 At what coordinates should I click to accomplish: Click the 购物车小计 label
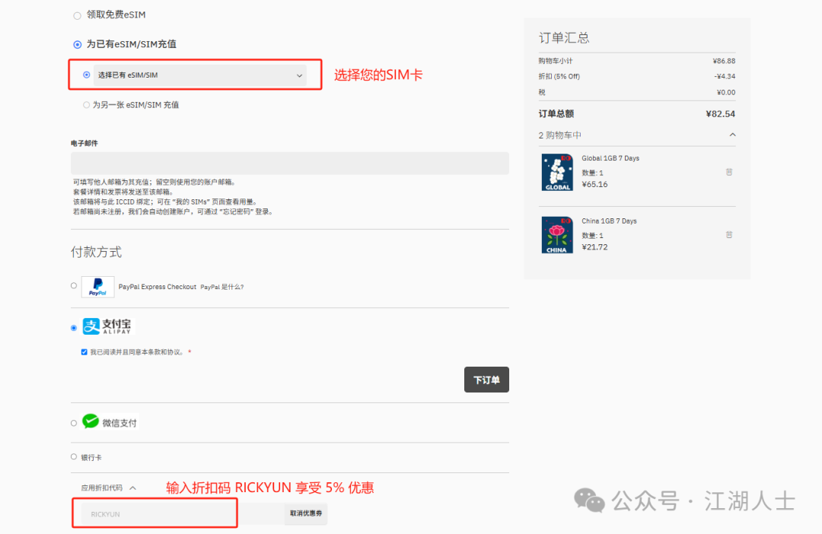pyautogui.click(x=555, y=61)
